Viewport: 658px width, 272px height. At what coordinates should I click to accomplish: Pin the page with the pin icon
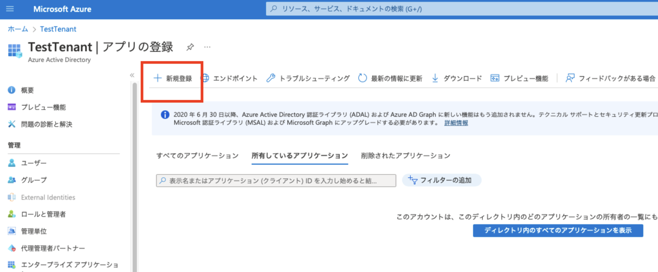pyautogui.click(x=190, y=47)
